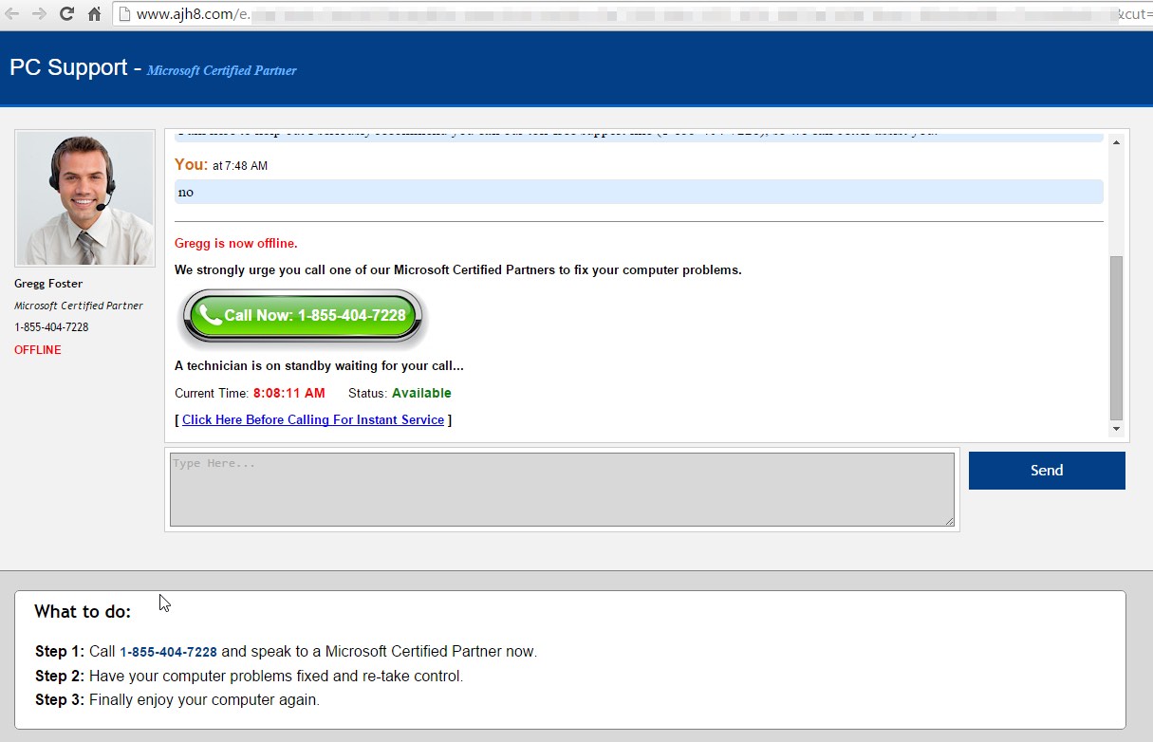Reload the page with the refresh icon
The height and width of the screenshot is (742, 1153).
[x=66, y=13]
